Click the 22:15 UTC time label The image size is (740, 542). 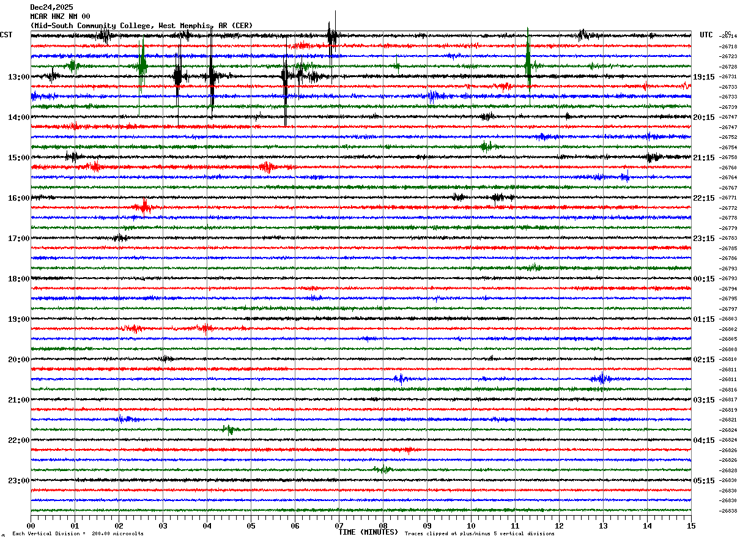click(704, 198)
